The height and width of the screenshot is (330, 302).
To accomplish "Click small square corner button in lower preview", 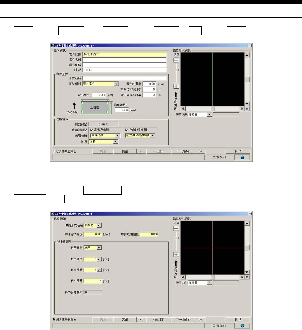I will 247,277.
